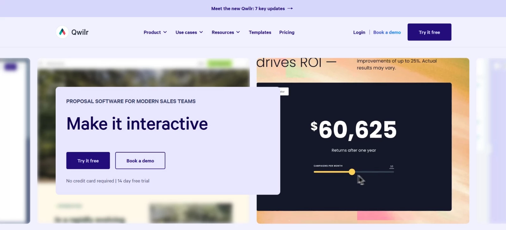Click the Login link
The width and height of the screenshot is (506, 230).
point(359,32)
